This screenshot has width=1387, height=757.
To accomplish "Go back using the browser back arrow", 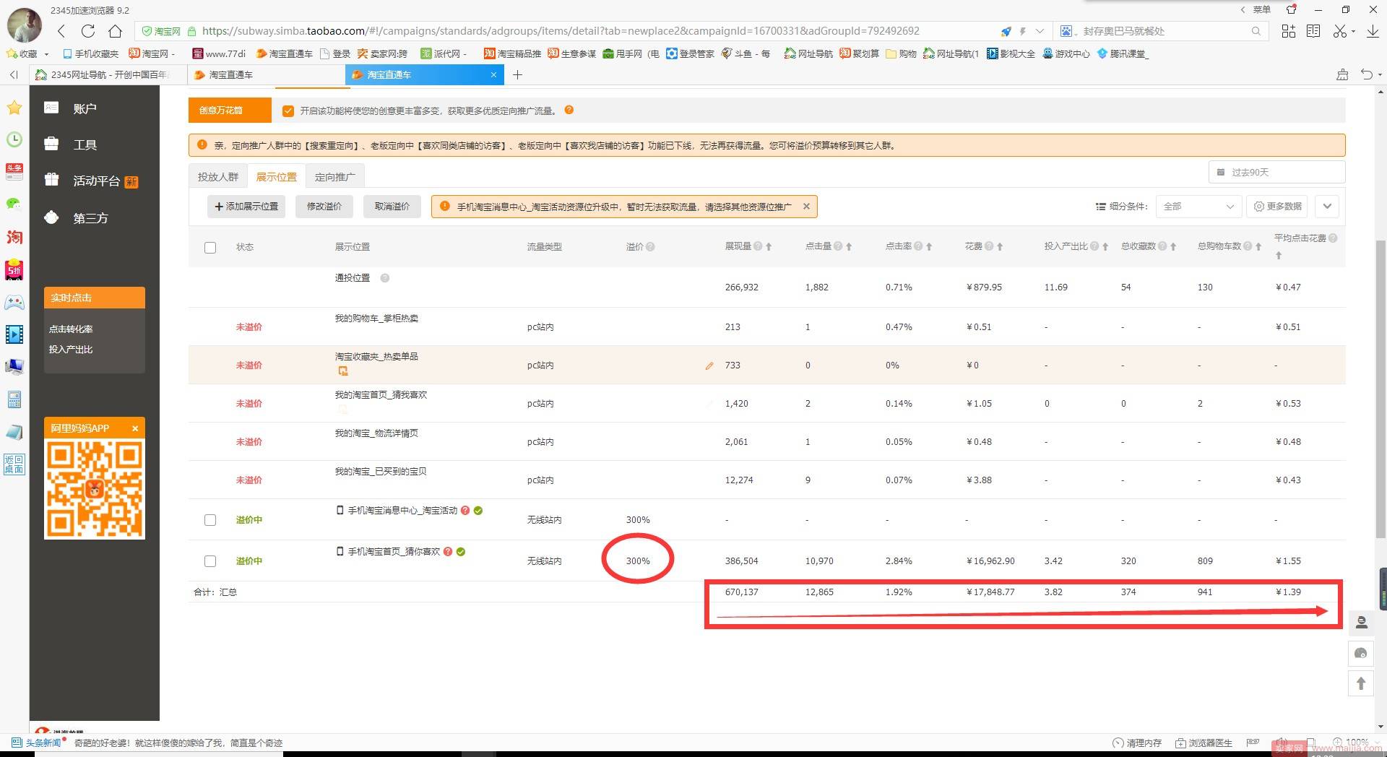I will 61,31.
